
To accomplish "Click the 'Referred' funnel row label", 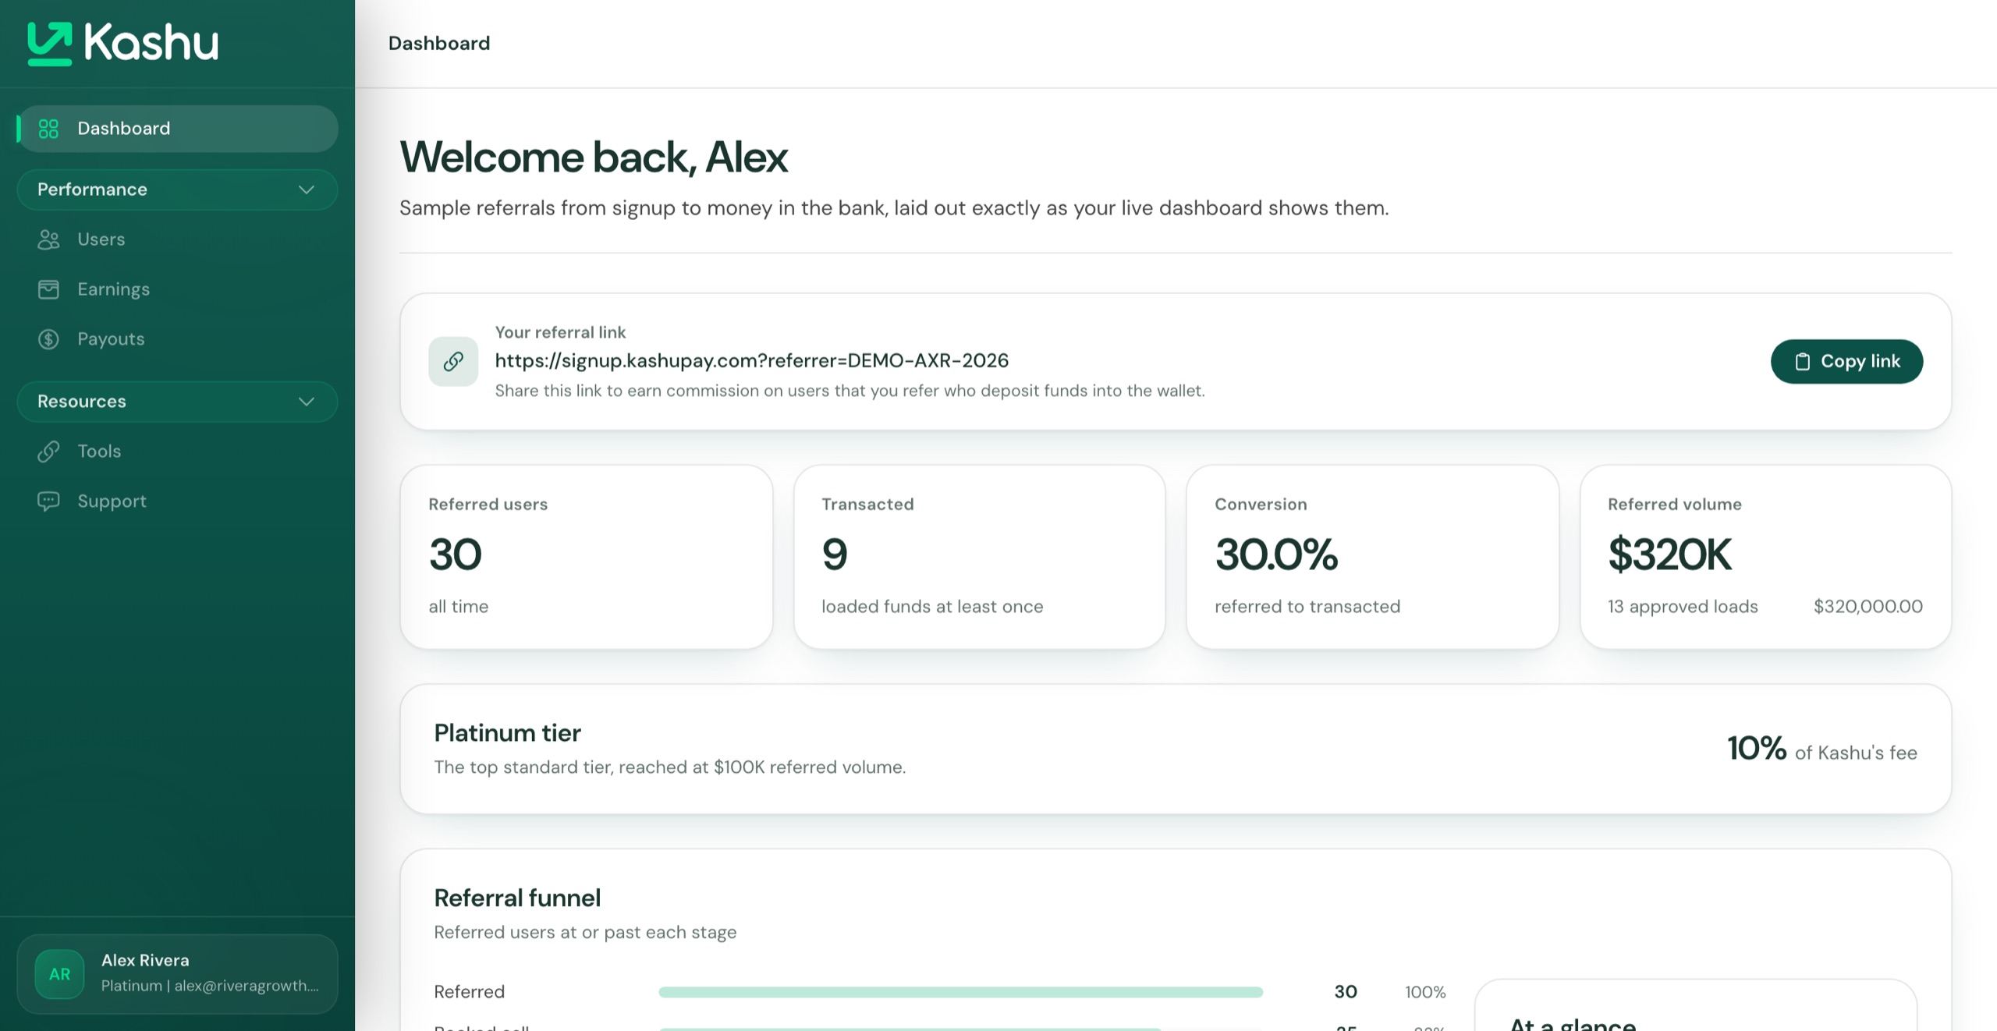I will pyautogui.click(x=470, y=992).
